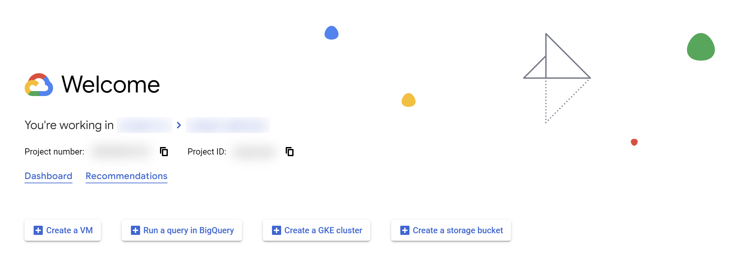Switch to the Dashboard tab
This screenshot has width=733, height=262.
click(48, 176)
